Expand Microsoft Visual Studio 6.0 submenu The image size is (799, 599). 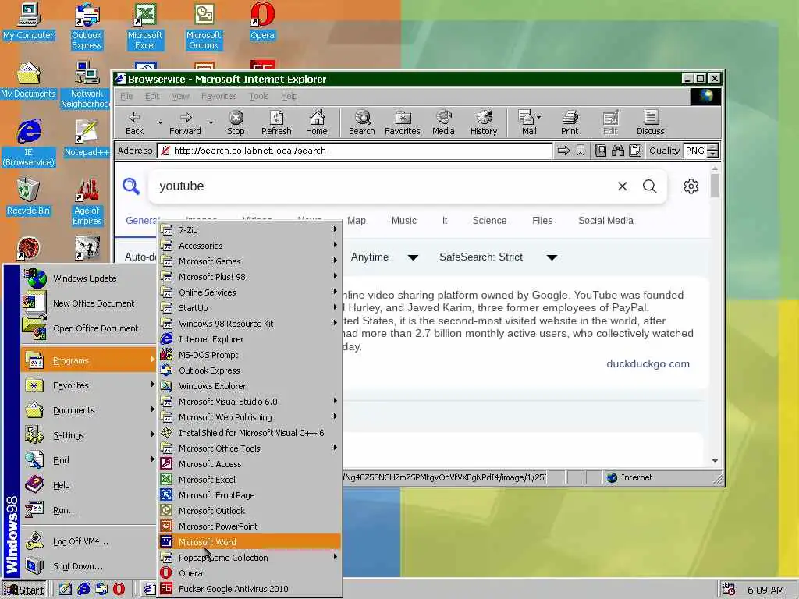(x=249, y=402)
